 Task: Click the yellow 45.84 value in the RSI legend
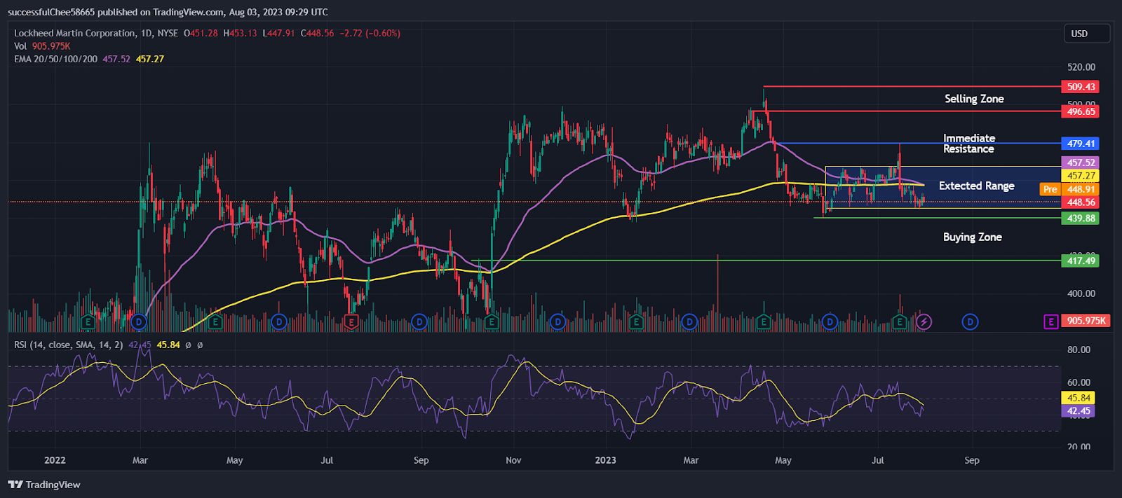(x=168, y=345)
